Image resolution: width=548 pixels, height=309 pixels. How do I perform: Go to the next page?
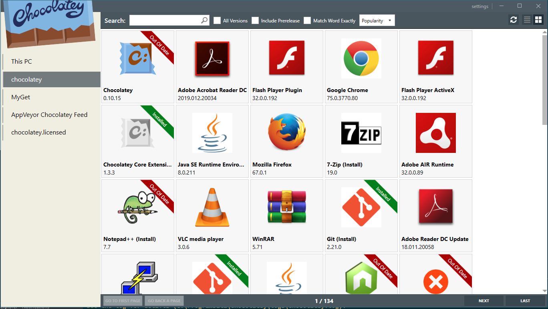pos(484,301)
